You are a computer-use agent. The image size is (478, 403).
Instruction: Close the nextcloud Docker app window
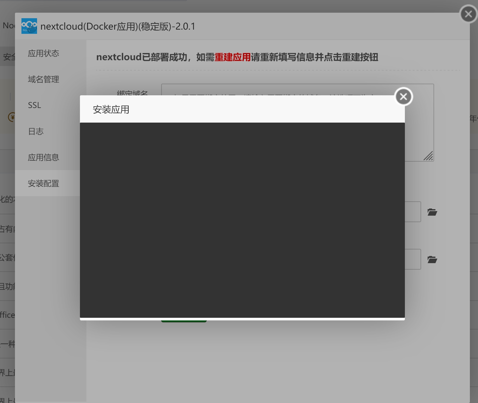[469, 14]
